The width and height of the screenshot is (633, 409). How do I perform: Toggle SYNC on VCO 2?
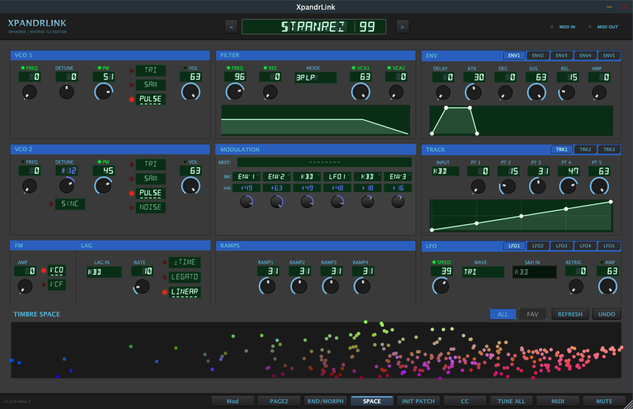click(x=70, y=204)
